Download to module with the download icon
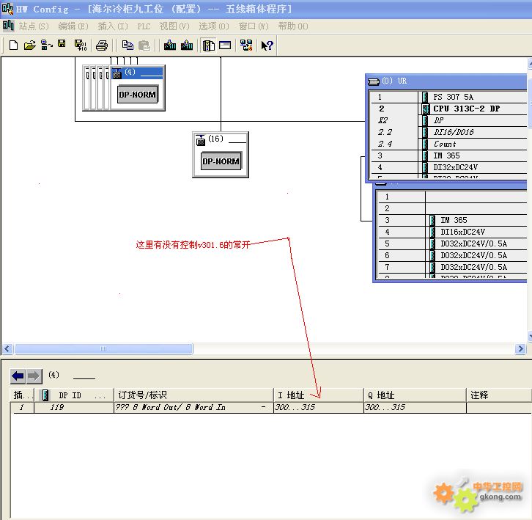 170,45
